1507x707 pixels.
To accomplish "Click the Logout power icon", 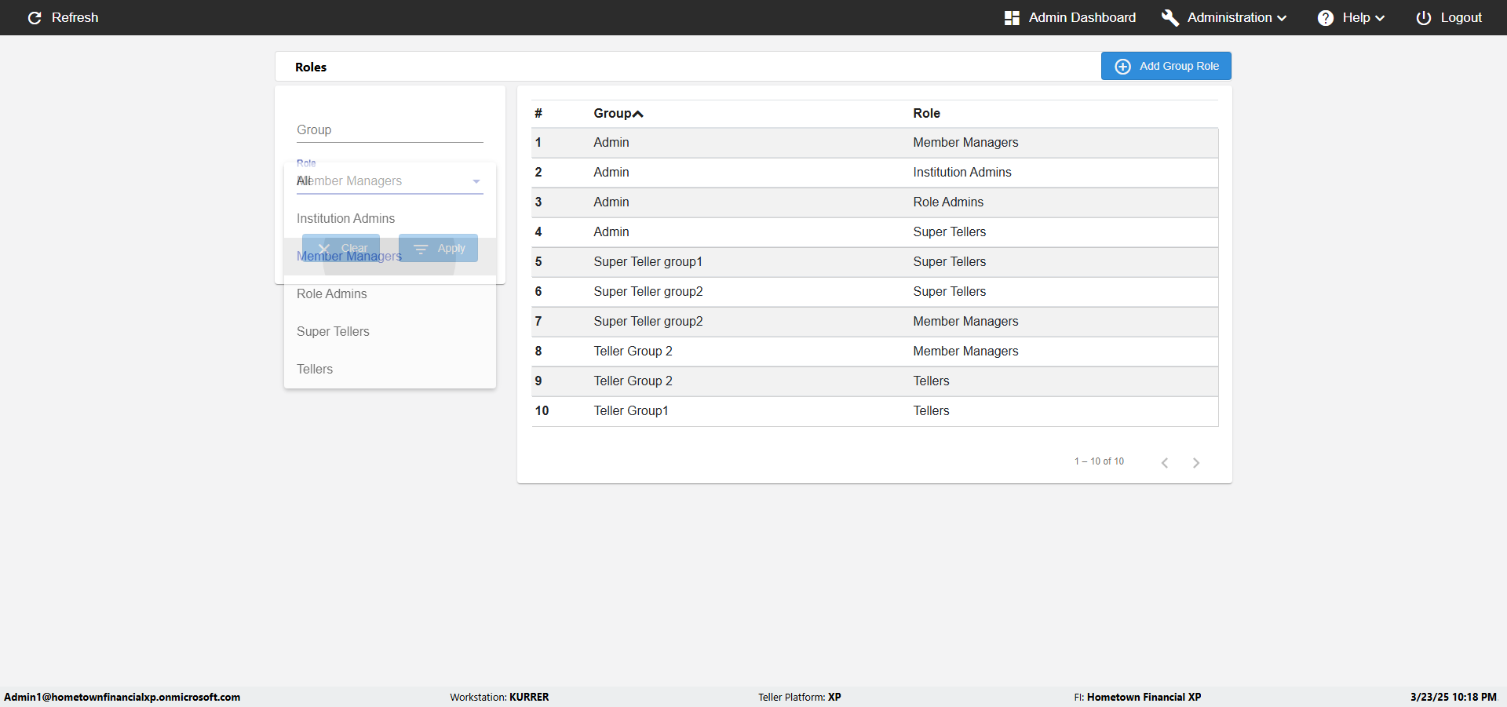I will coord(1423,17).
